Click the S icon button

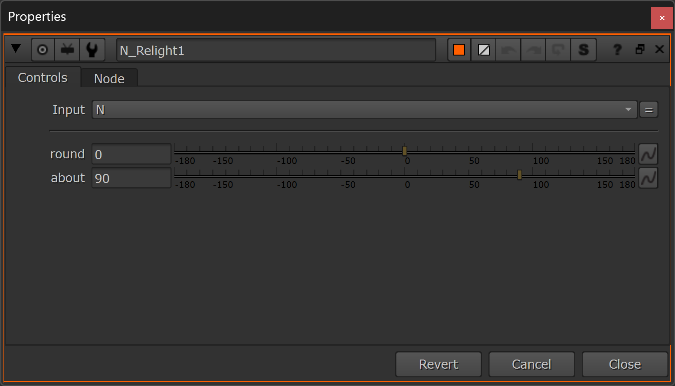[x=583, y=50]
